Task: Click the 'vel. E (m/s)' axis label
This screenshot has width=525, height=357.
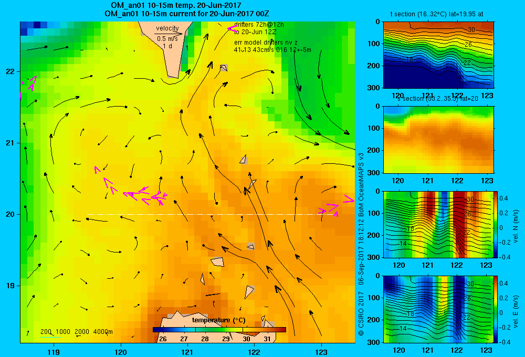Action: click(516, 311)
